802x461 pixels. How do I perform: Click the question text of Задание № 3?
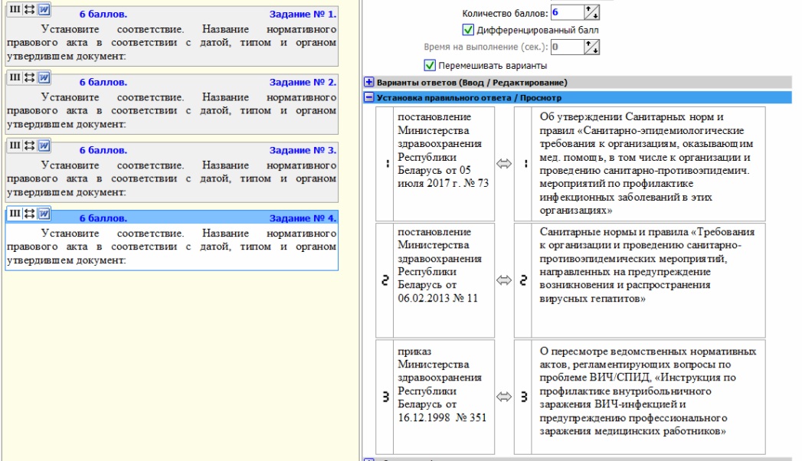[x=172, y=179]
